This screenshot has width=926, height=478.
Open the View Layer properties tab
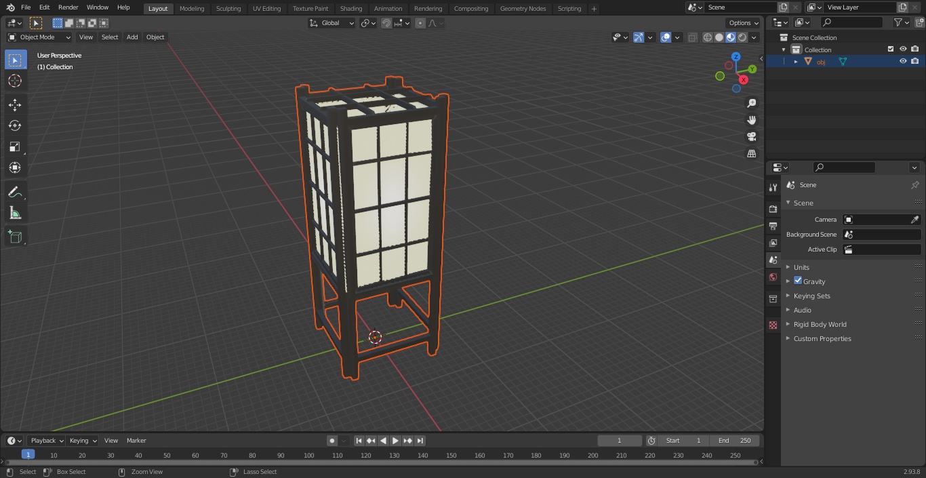(x=773, y=243)
